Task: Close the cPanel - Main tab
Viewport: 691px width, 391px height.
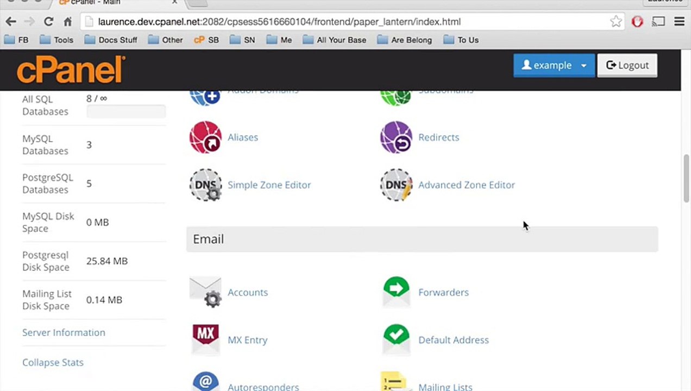Action: point(174,2)
